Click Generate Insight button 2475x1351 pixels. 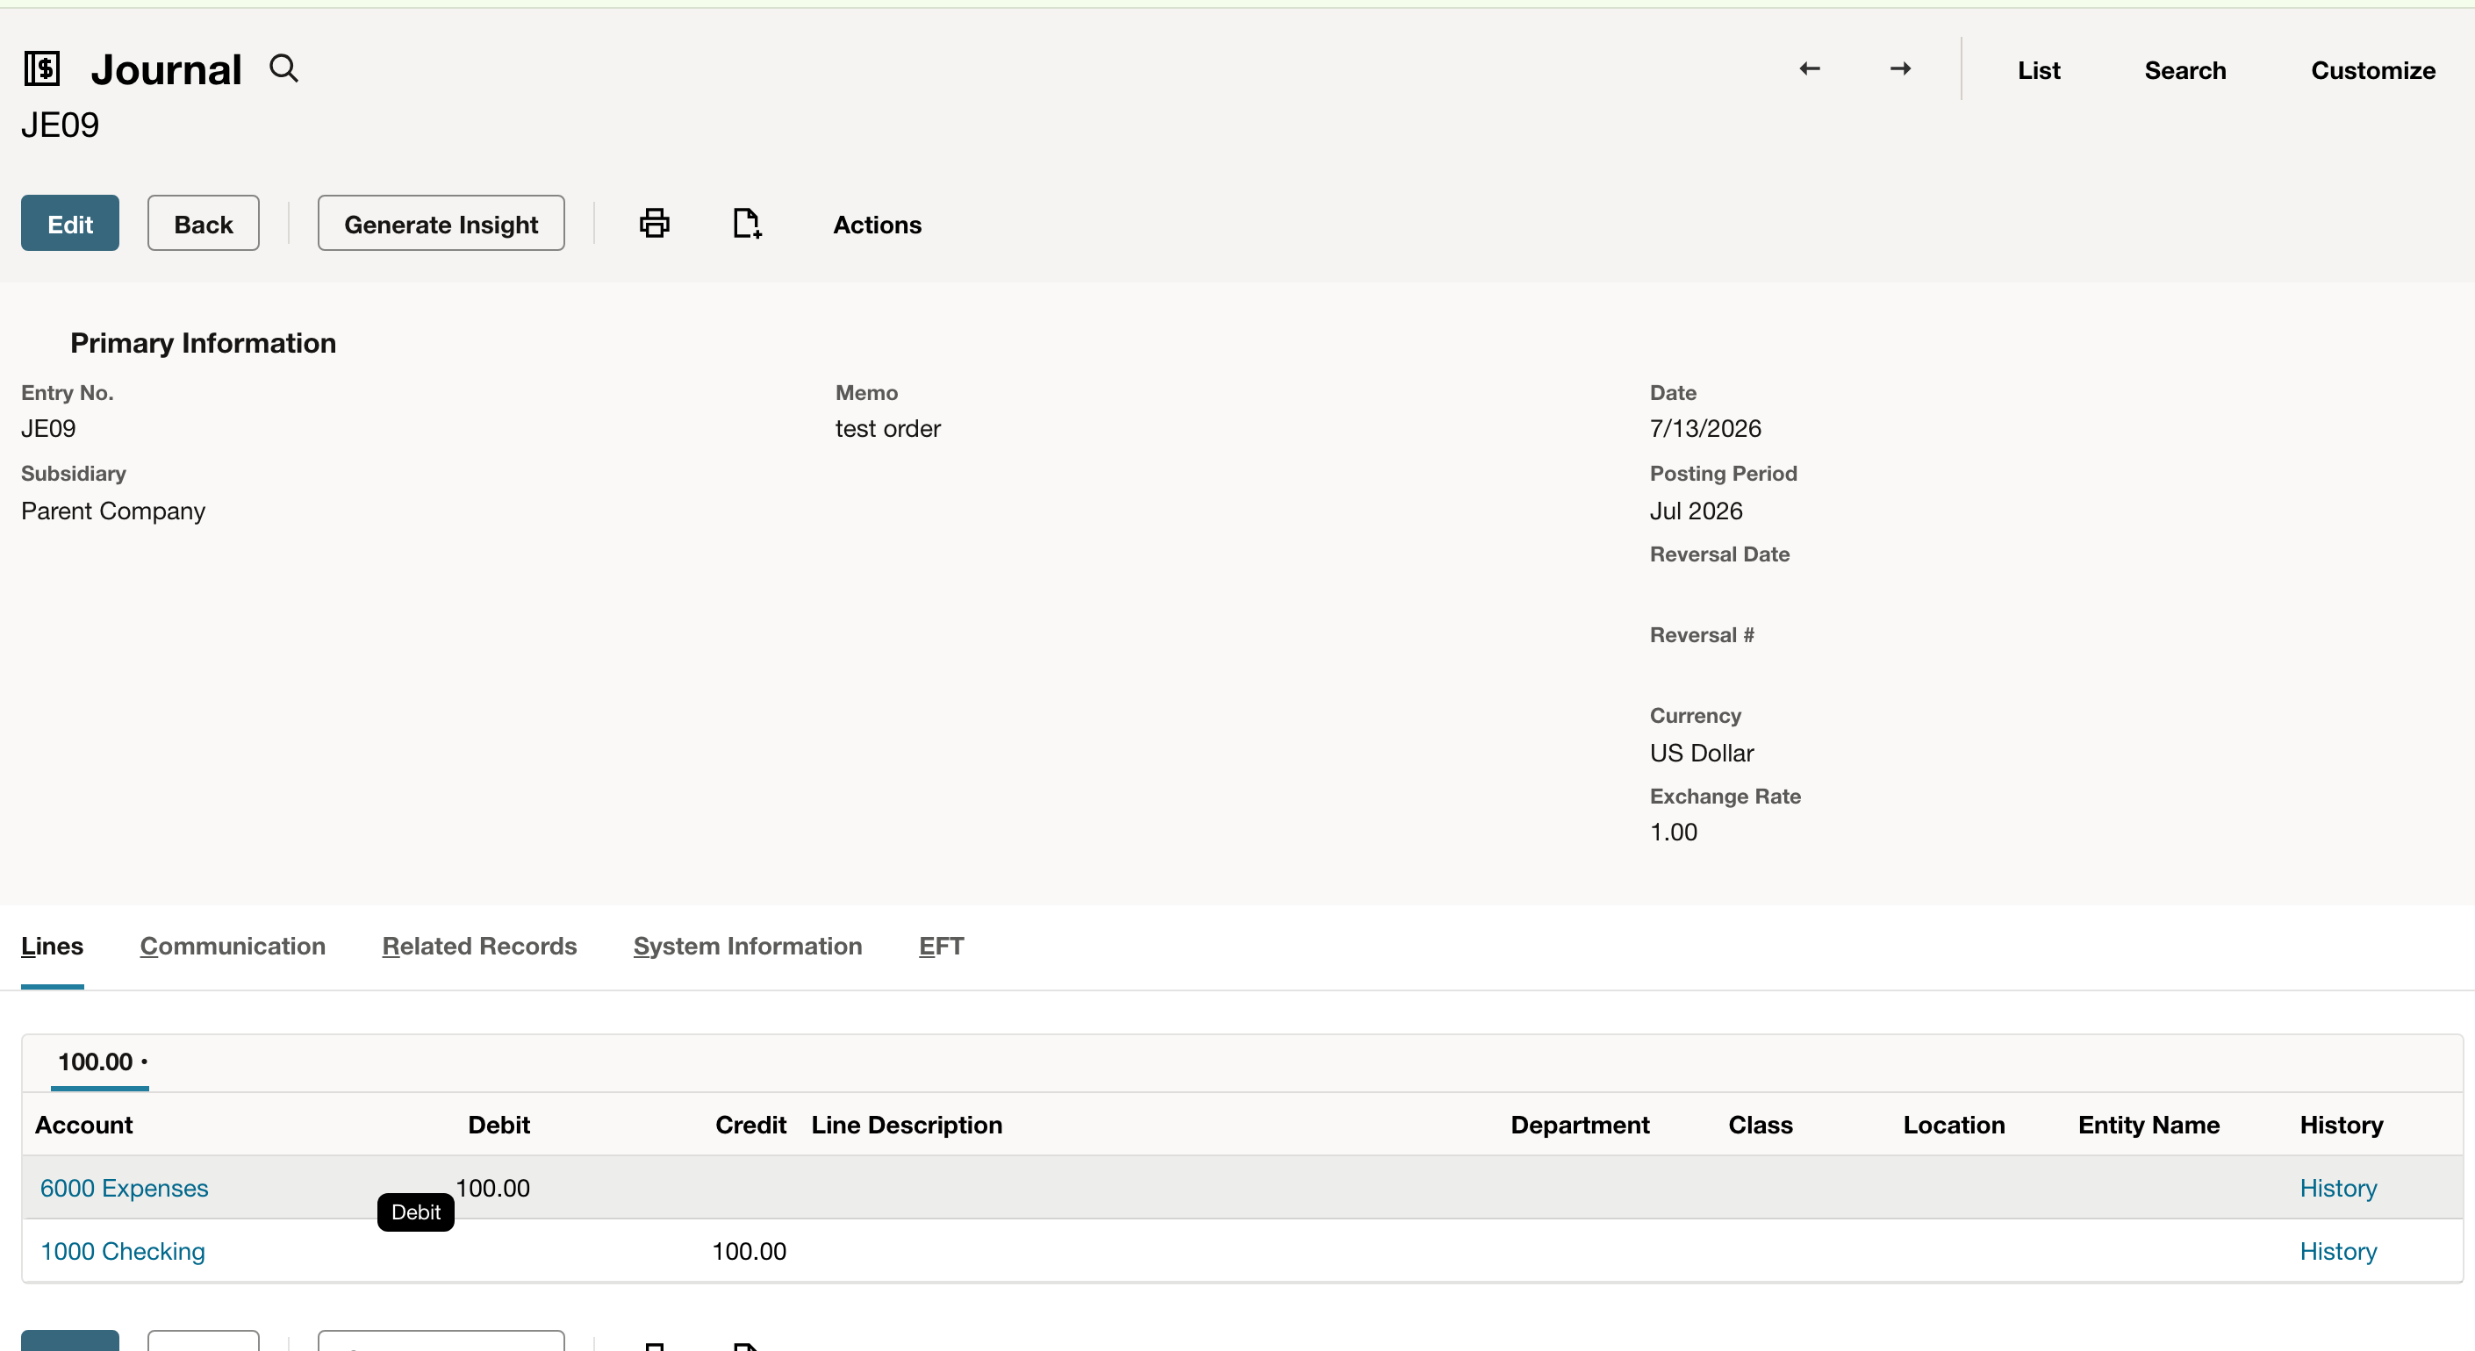[441, 223]
